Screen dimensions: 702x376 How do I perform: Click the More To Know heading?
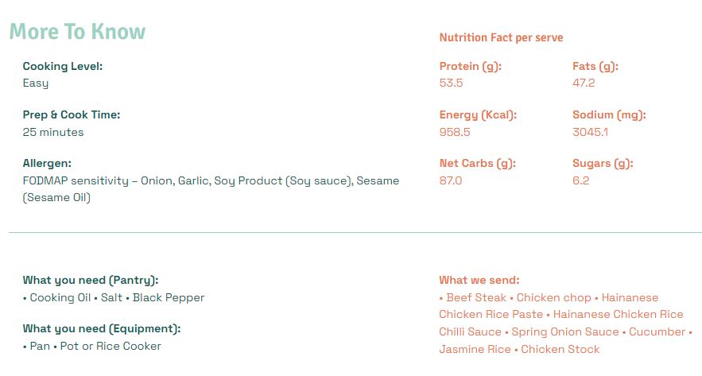tap(77, 32)
